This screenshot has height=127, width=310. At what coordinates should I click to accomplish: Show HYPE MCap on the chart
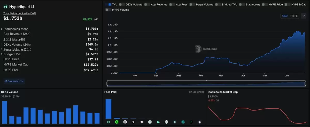click(287, 4)
